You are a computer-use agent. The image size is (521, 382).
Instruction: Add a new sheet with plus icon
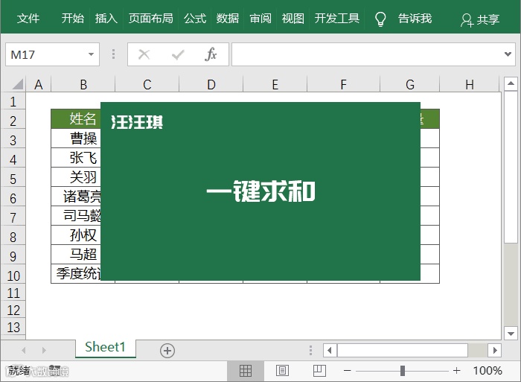[167, 351]
